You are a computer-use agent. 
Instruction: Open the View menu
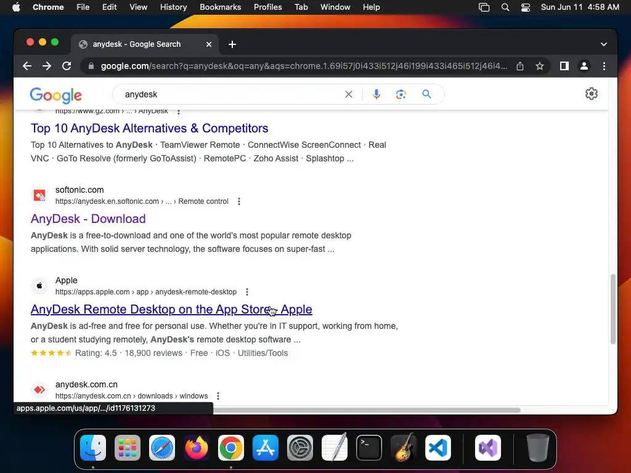[139, 7]
